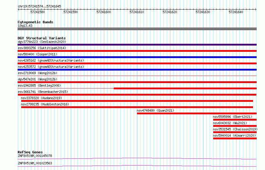The image size is (265, 170).
Task: Open variant dgv547e201 (Wong2012b) label
Action: click(x=38, y=79)
